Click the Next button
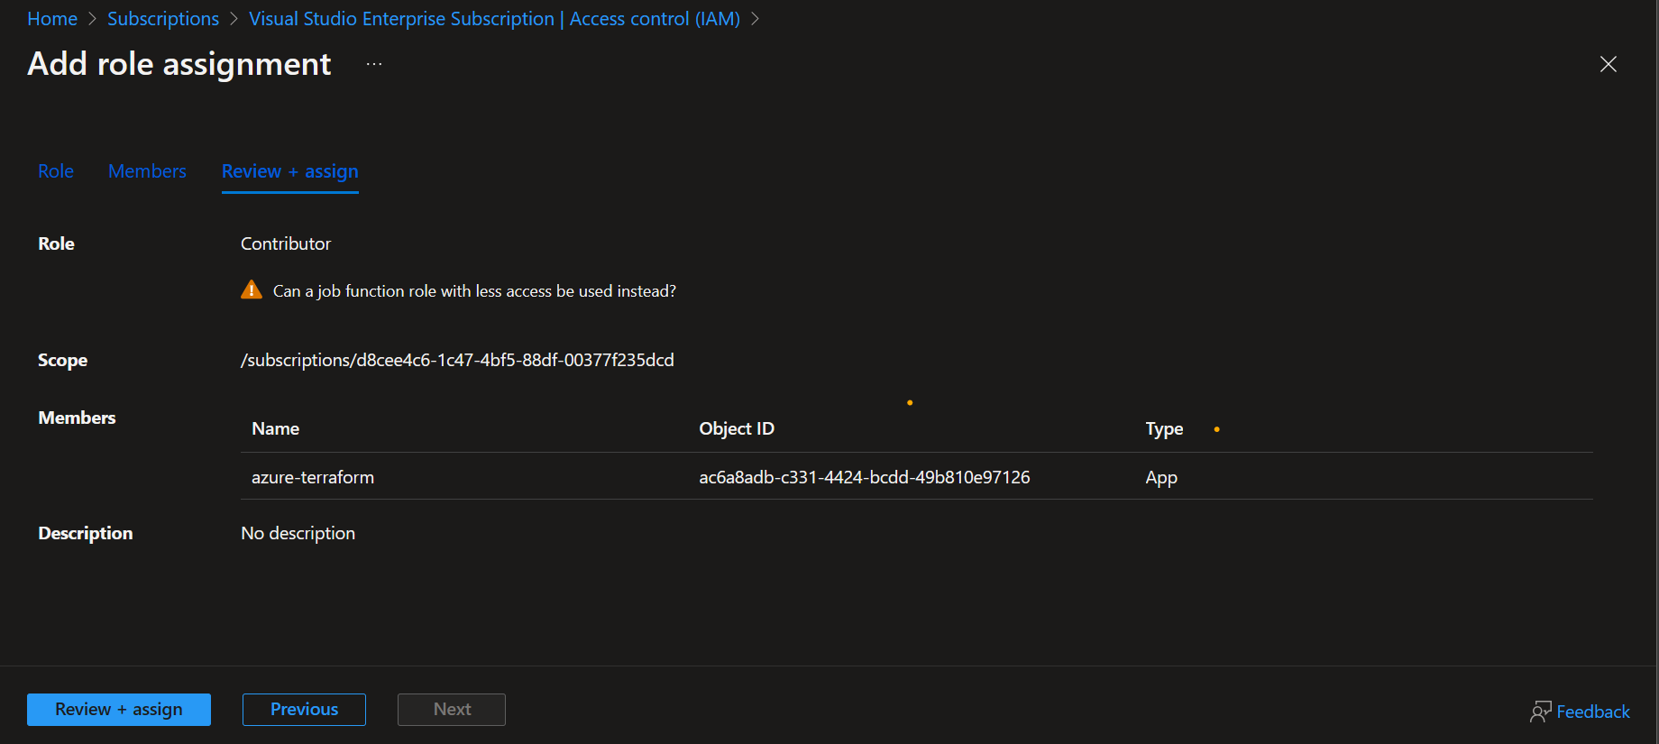Image resolution: width=1659 pixels, height=744 pixels. pos(452,710)
